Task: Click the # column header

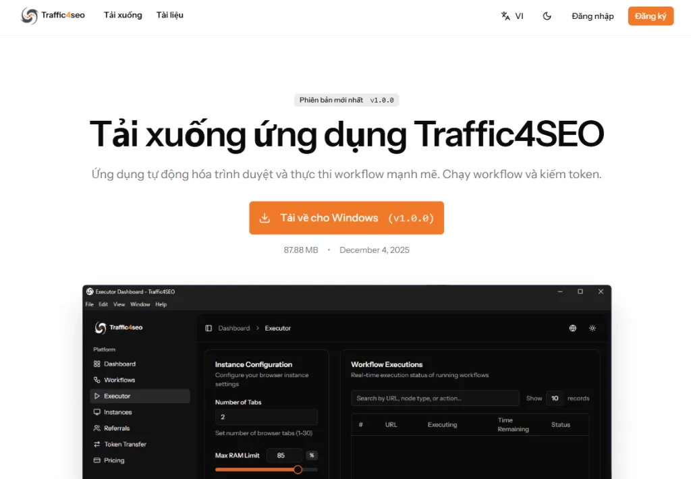Action: 360,424
